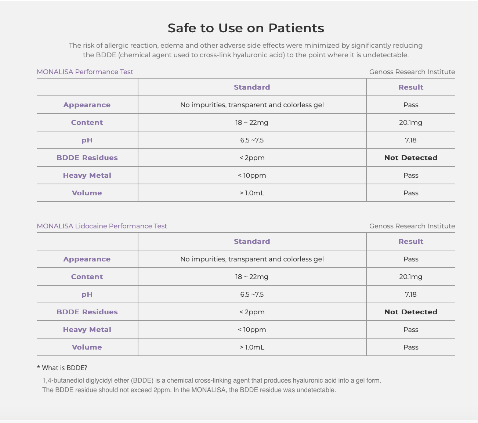Click the "1,4-butanediol diglycidyl ether" definition sentence

(211, 380)
